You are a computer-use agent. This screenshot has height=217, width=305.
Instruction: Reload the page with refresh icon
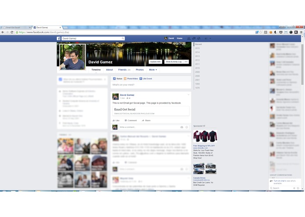click(x=12, y=33)
